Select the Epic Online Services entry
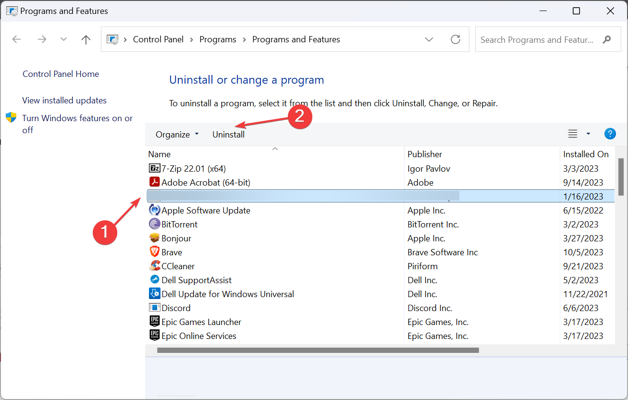 point(199,336)
